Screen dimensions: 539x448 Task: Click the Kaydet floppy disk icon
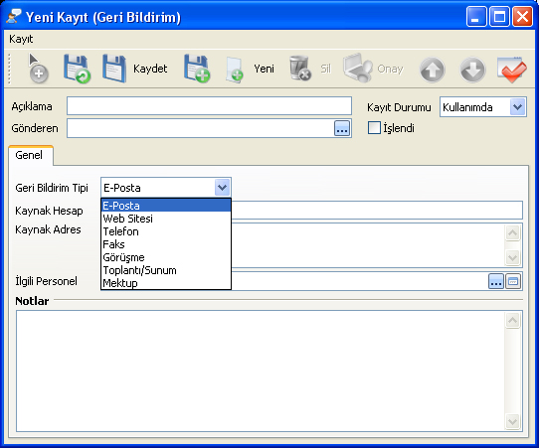click(x=114, y=69)
